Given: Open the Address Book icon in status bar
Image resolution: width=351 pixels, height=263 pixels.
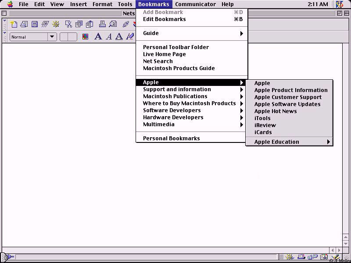Looking at the screenshot, I should point(324,257).
